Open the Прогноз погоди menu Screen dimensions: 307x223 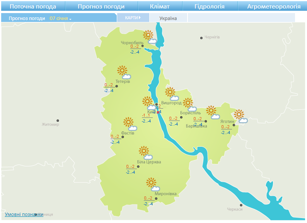click(x=101, y=7)
